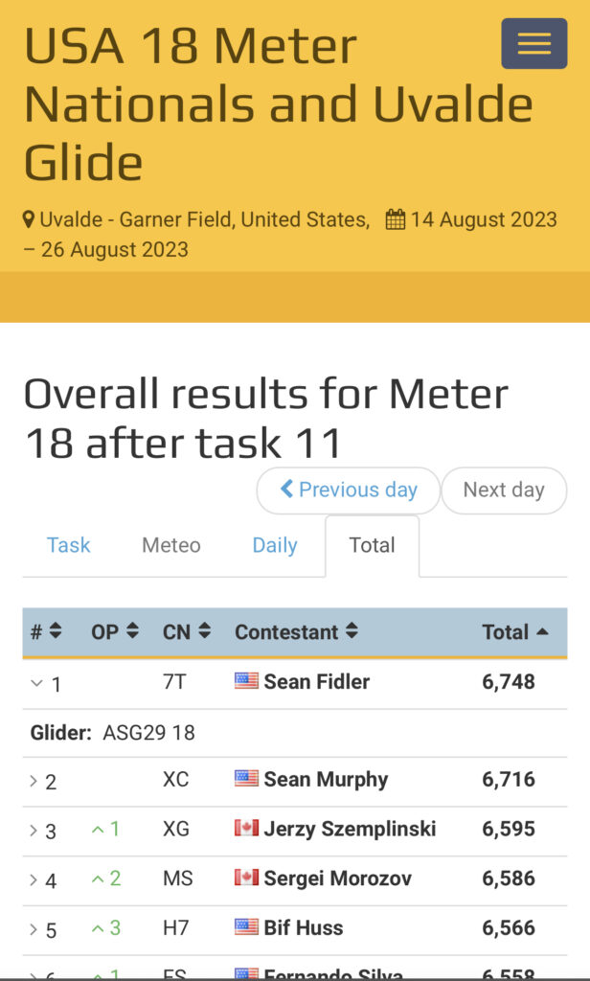This screenshot has width=590, height=981.
Task: Collapse the row for Sean Fidler
Action: click(x=37, y=683)
